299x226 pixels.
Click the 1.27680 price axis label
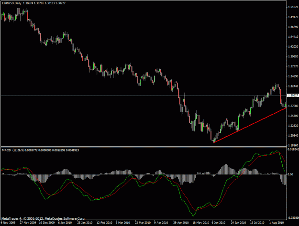pos(293,106)
